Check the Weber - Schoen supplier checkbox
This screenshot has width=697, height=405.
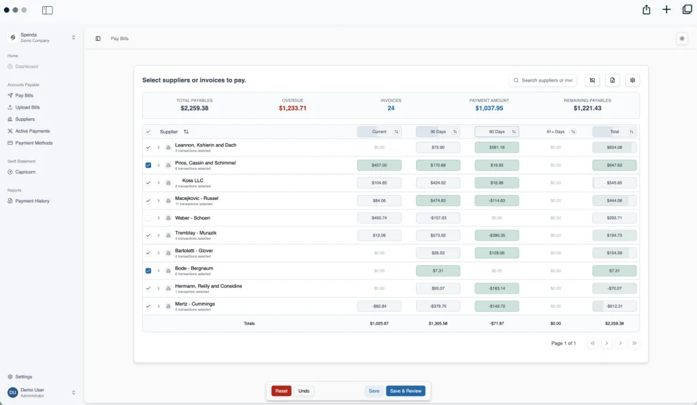coord(148,218)
